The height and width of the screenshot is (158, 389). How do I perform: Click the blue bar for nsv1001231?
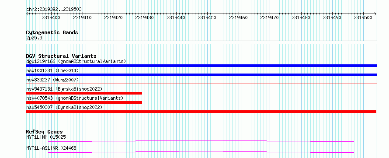pos(201,75)
